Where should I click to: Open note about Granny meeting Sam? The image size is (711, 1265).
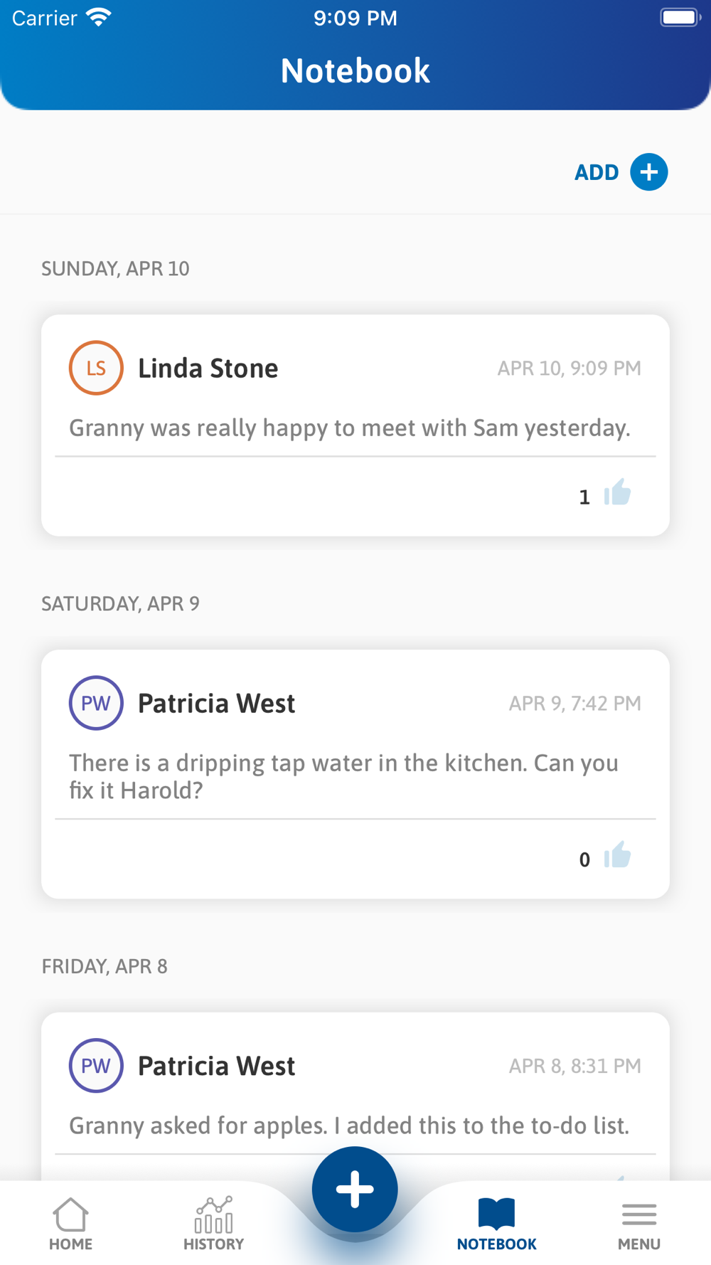coord(349,428)
